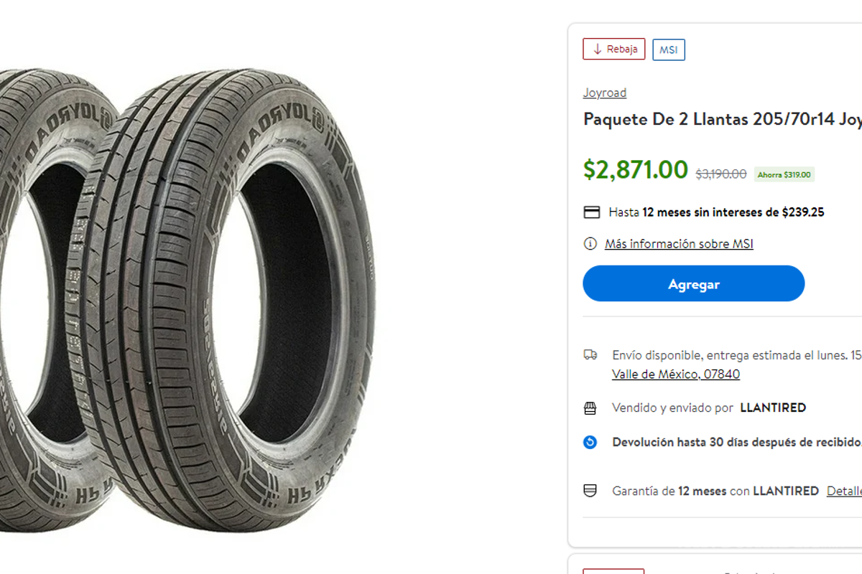Screen dimensions: 862x574
Task: Click the green Ahorra $319.00 badge
Action: (784, 174)
